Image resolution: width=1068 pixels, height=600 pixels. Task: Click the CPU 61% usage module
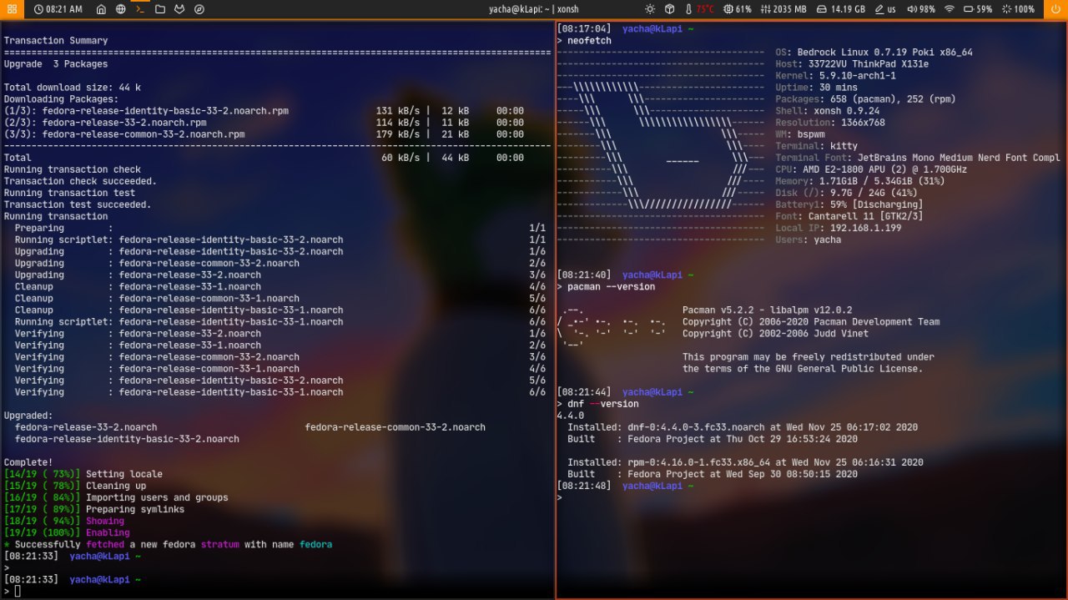738,9
